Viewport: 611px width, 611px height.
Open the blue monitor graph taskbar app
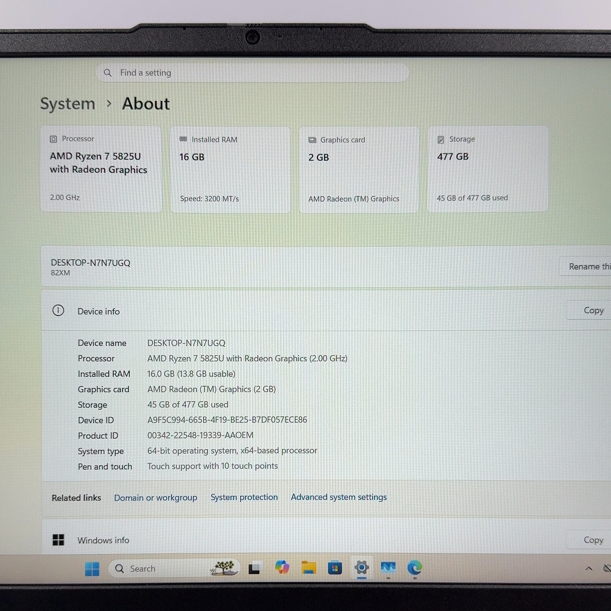click(388, 567)
